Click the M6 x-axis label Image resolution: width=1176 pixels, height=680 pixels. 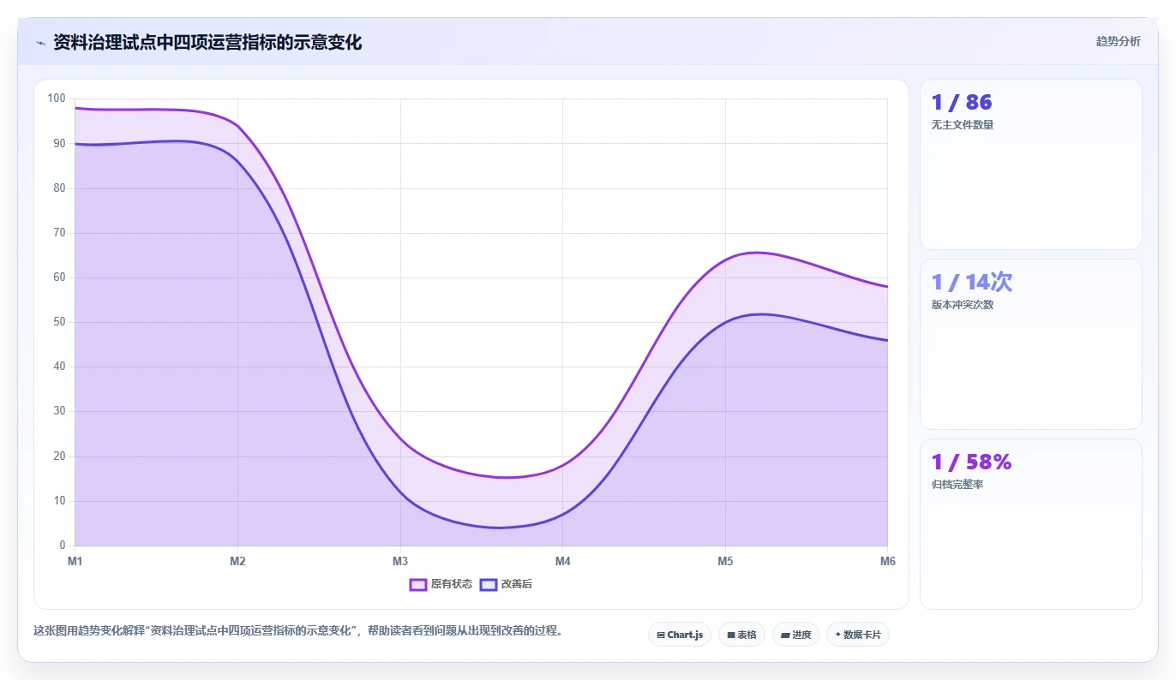[887, 562]
